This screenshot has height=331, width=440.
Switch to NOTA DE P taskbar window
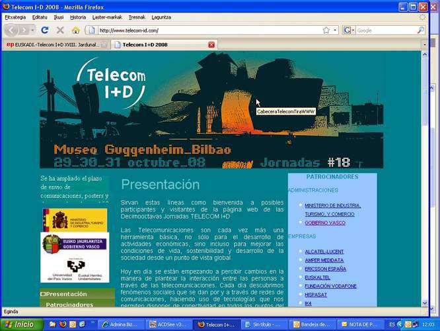pyautogui.click(x=360, y=324)
